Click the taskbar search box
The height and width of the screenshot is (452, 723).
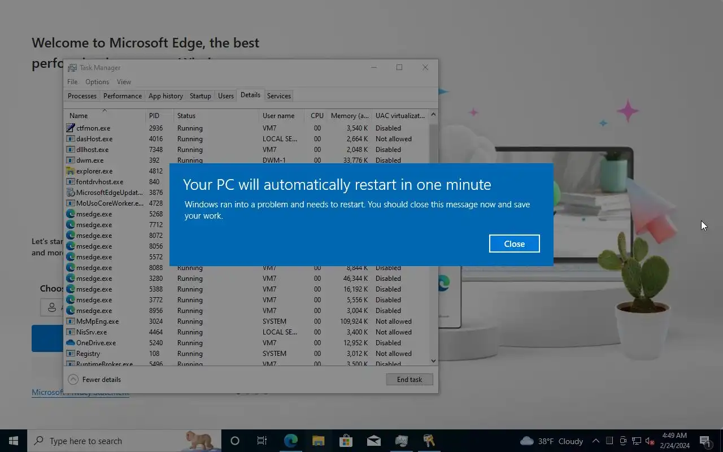tap(124, 441)
